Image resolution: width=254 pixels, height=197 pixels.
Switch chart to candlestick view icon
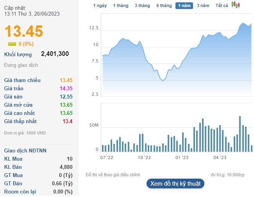click(236, 5)
